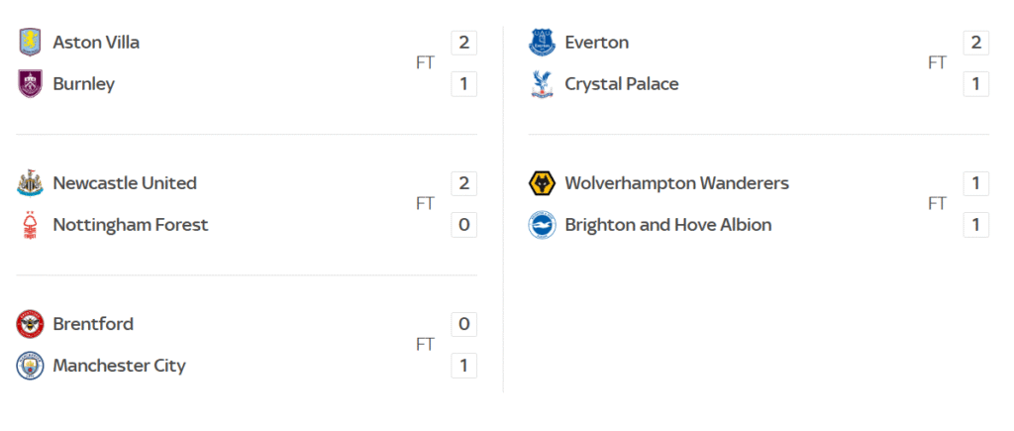Click FT status for Aston Villa match
This screenshot has height=431, width=1014.
coord(425,63)
